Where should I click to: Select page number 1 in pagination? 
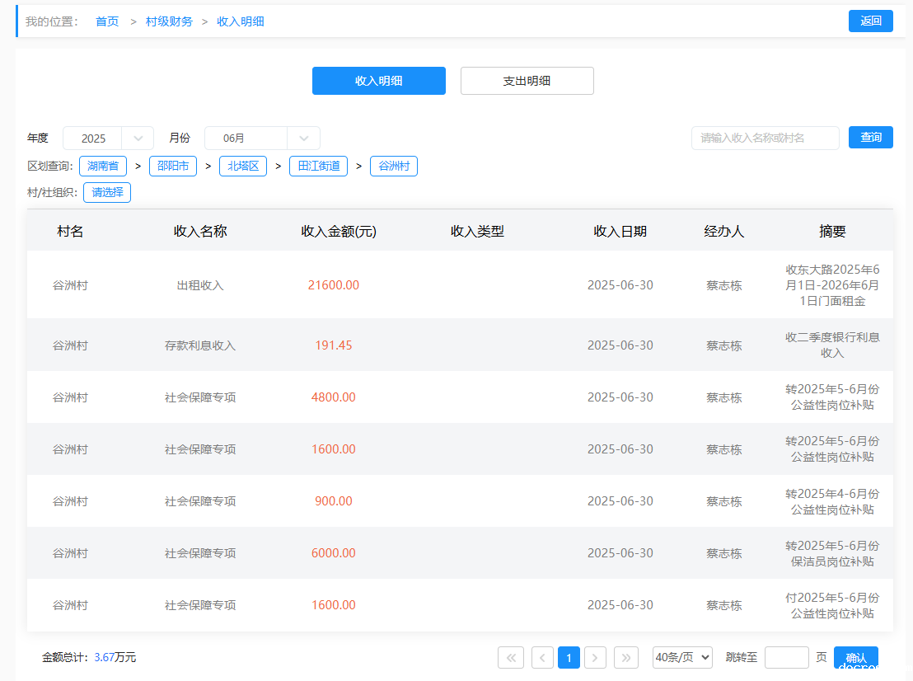pyautogui.click(x=569, y=657)
